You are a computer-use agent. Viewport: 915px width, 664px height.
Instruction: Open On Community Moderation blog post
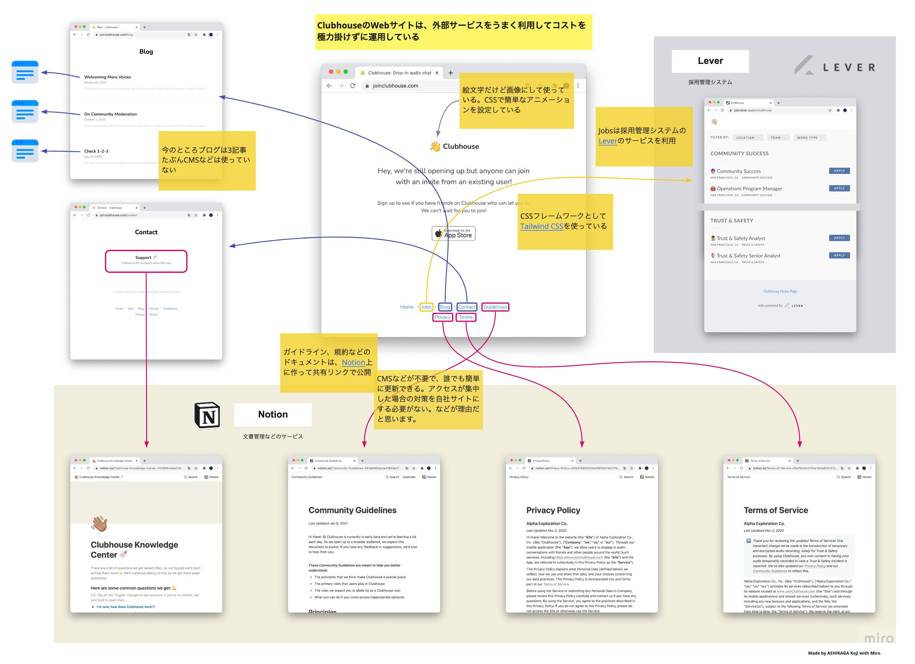(x=110, y=114)
